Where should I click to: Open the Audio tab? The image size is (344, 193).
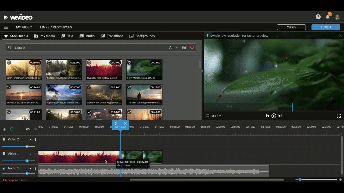[87, 36]
